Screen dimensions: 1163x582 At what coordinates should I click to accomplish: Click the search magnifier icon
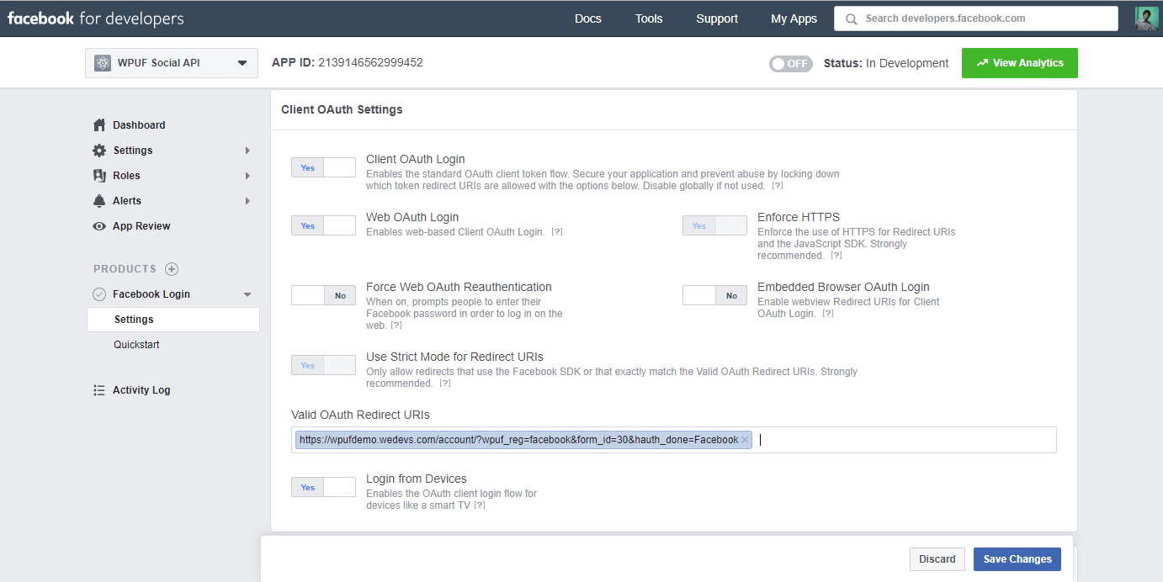pyautogui.click(x=852, y=19)
